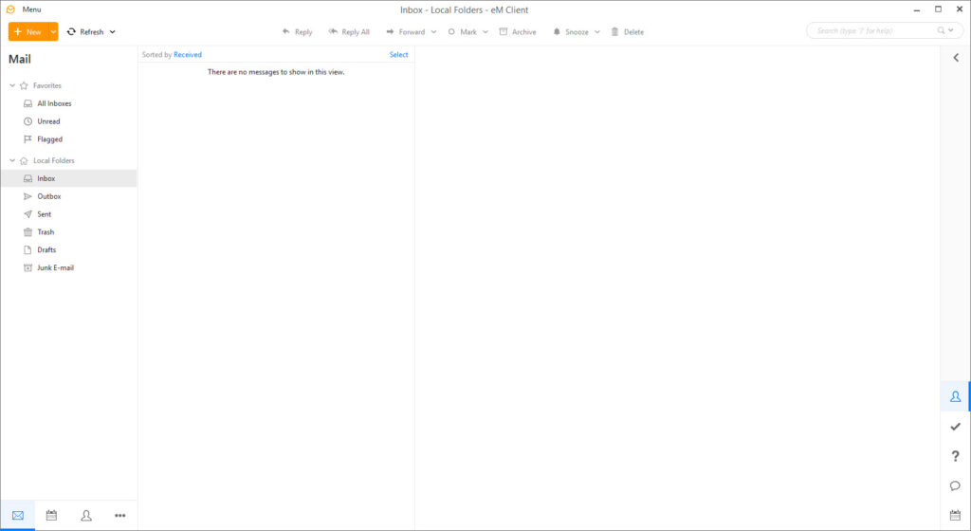
Task: Expand the Mark dropdown arrow
Action: click(485, 31)
